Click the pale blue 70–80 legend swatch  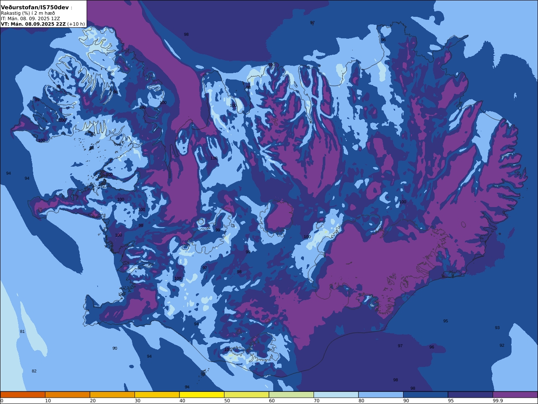336,395
